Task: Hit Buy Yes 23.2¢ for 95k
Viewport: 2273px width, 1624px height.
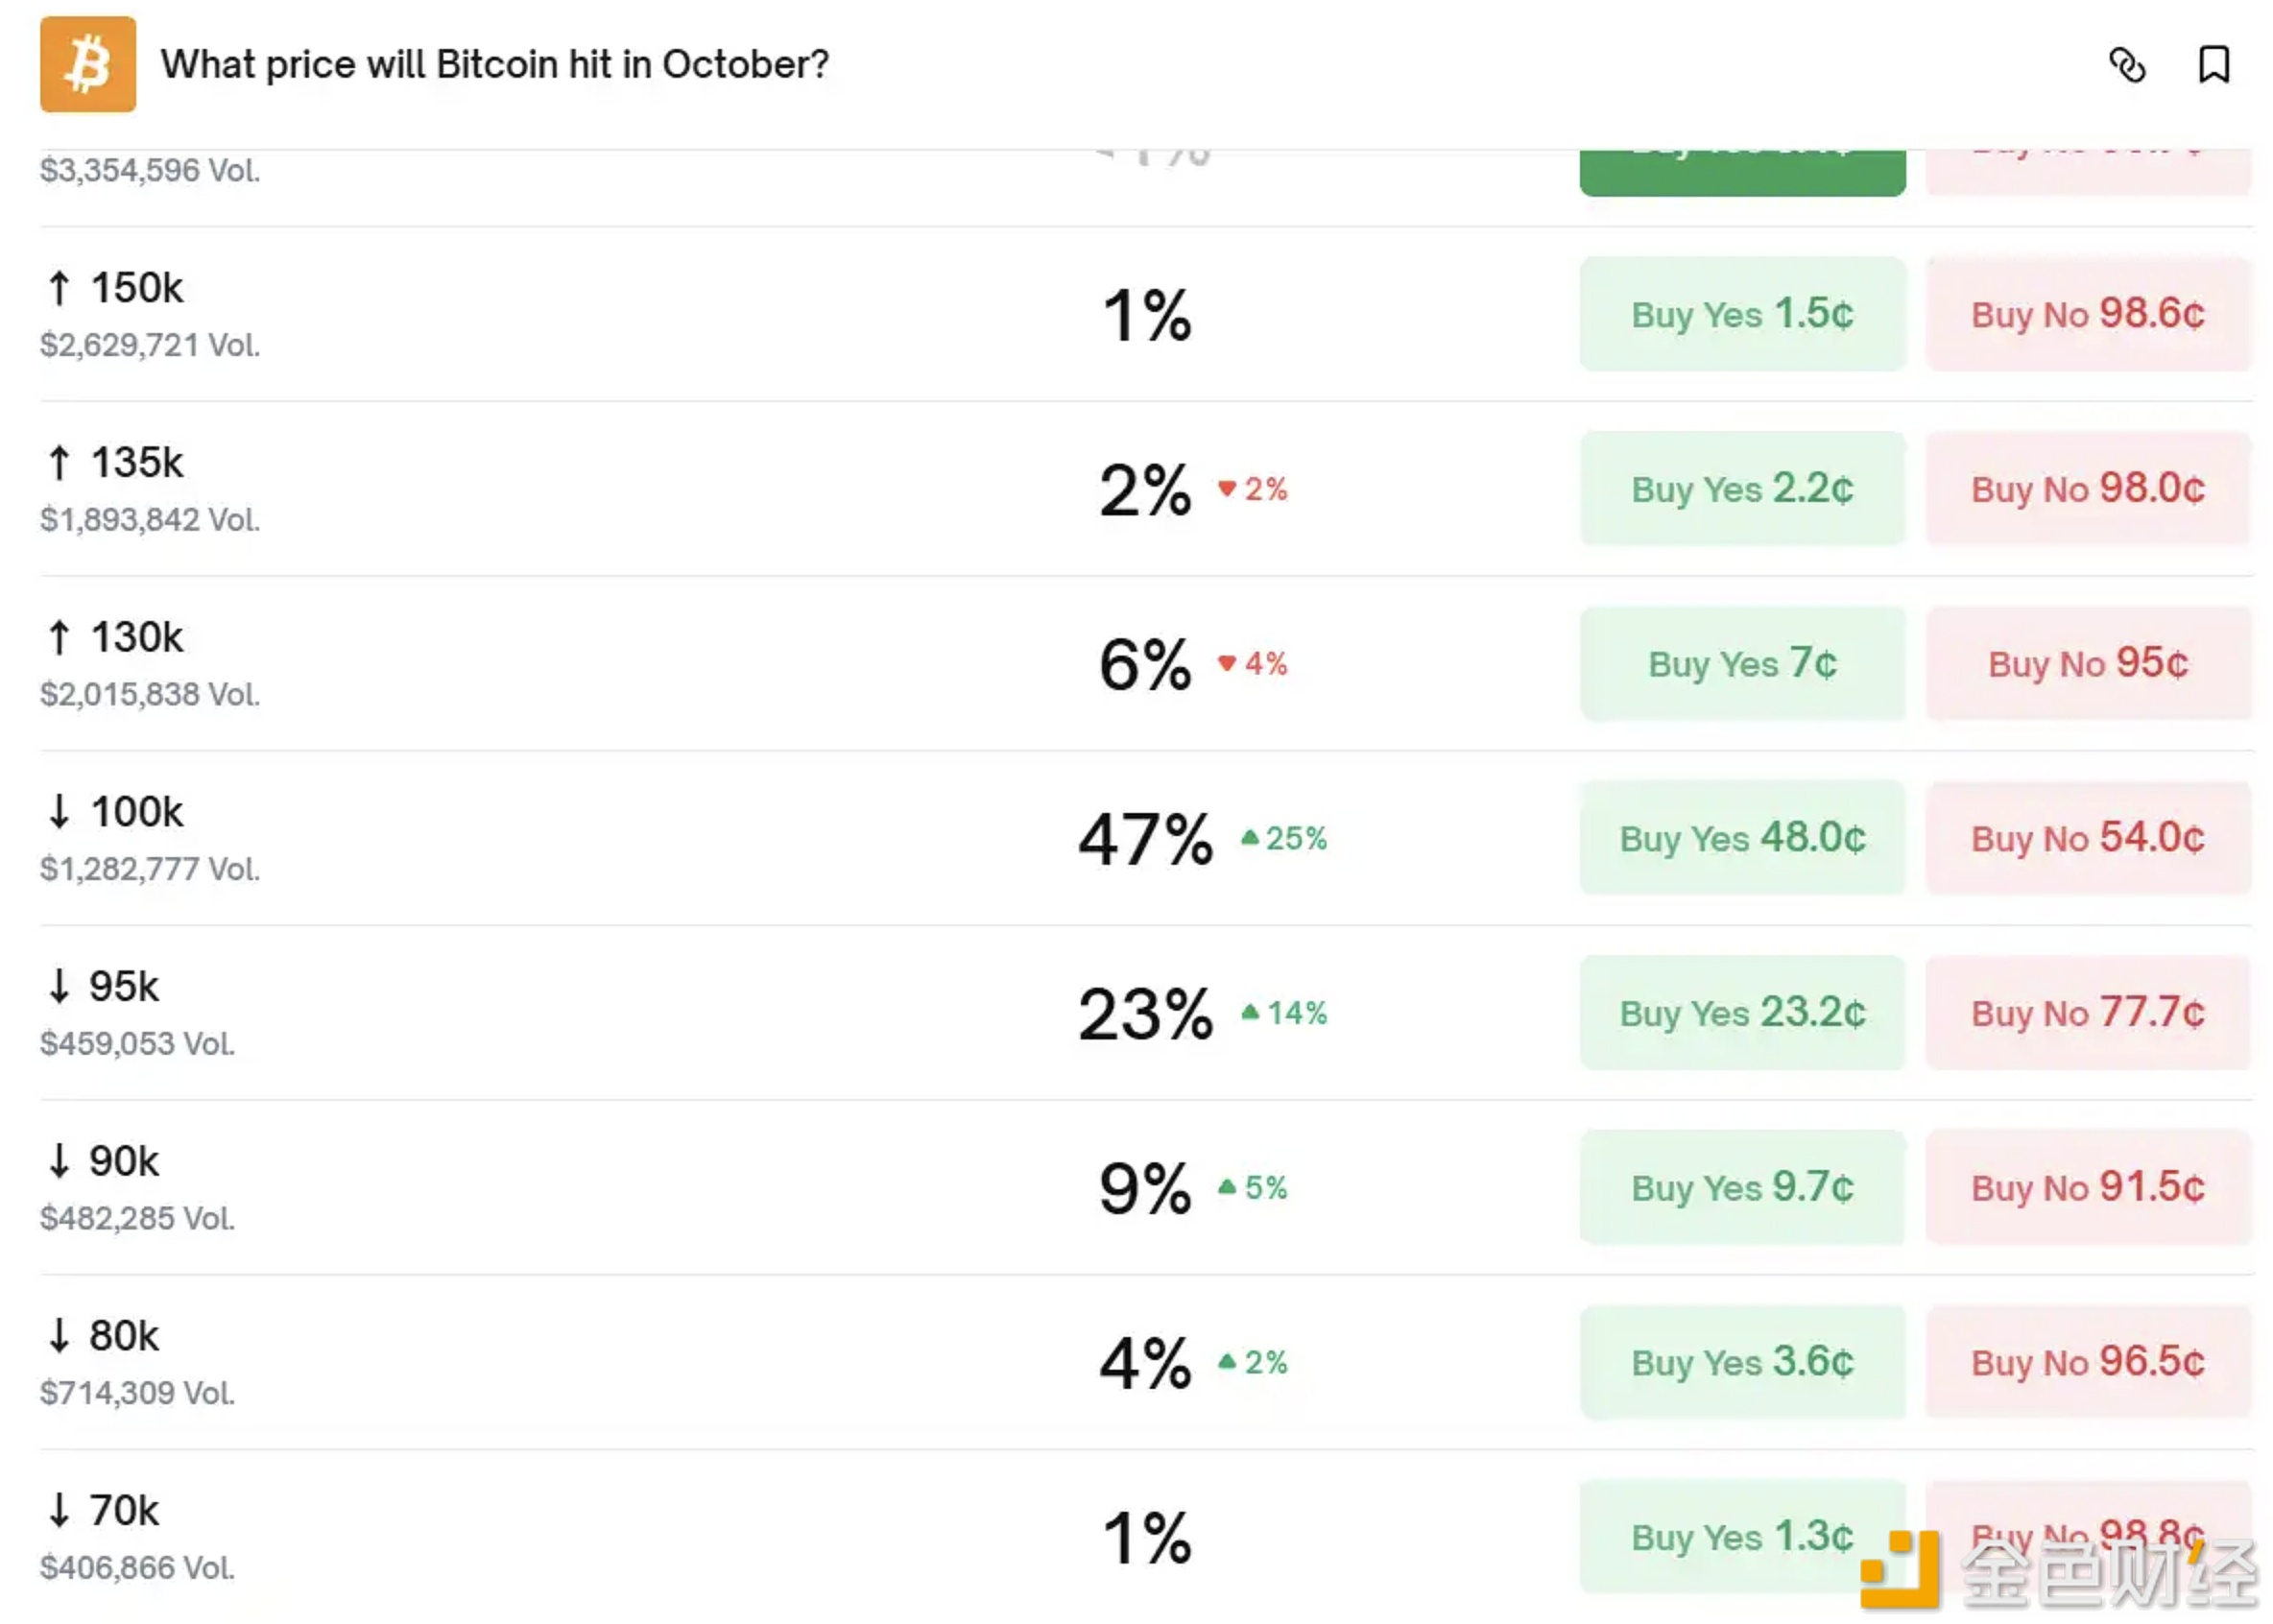Action: pyautogui.click(x=1741, y=1013)
